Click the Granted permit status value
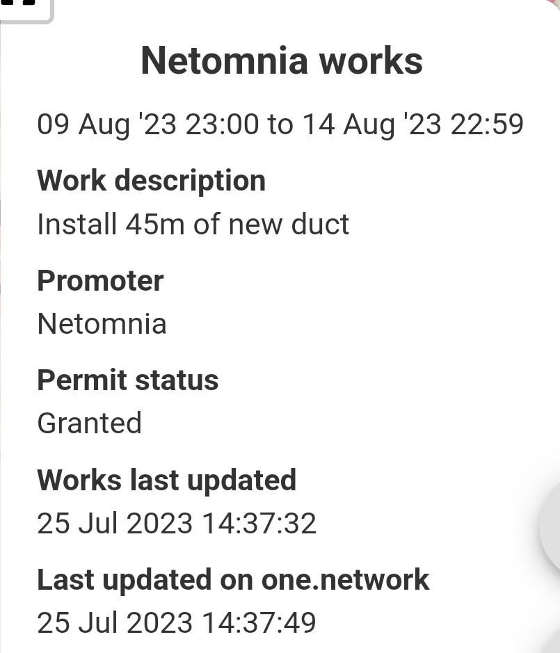This screenshot has width=560, height=653. (90, 423)
